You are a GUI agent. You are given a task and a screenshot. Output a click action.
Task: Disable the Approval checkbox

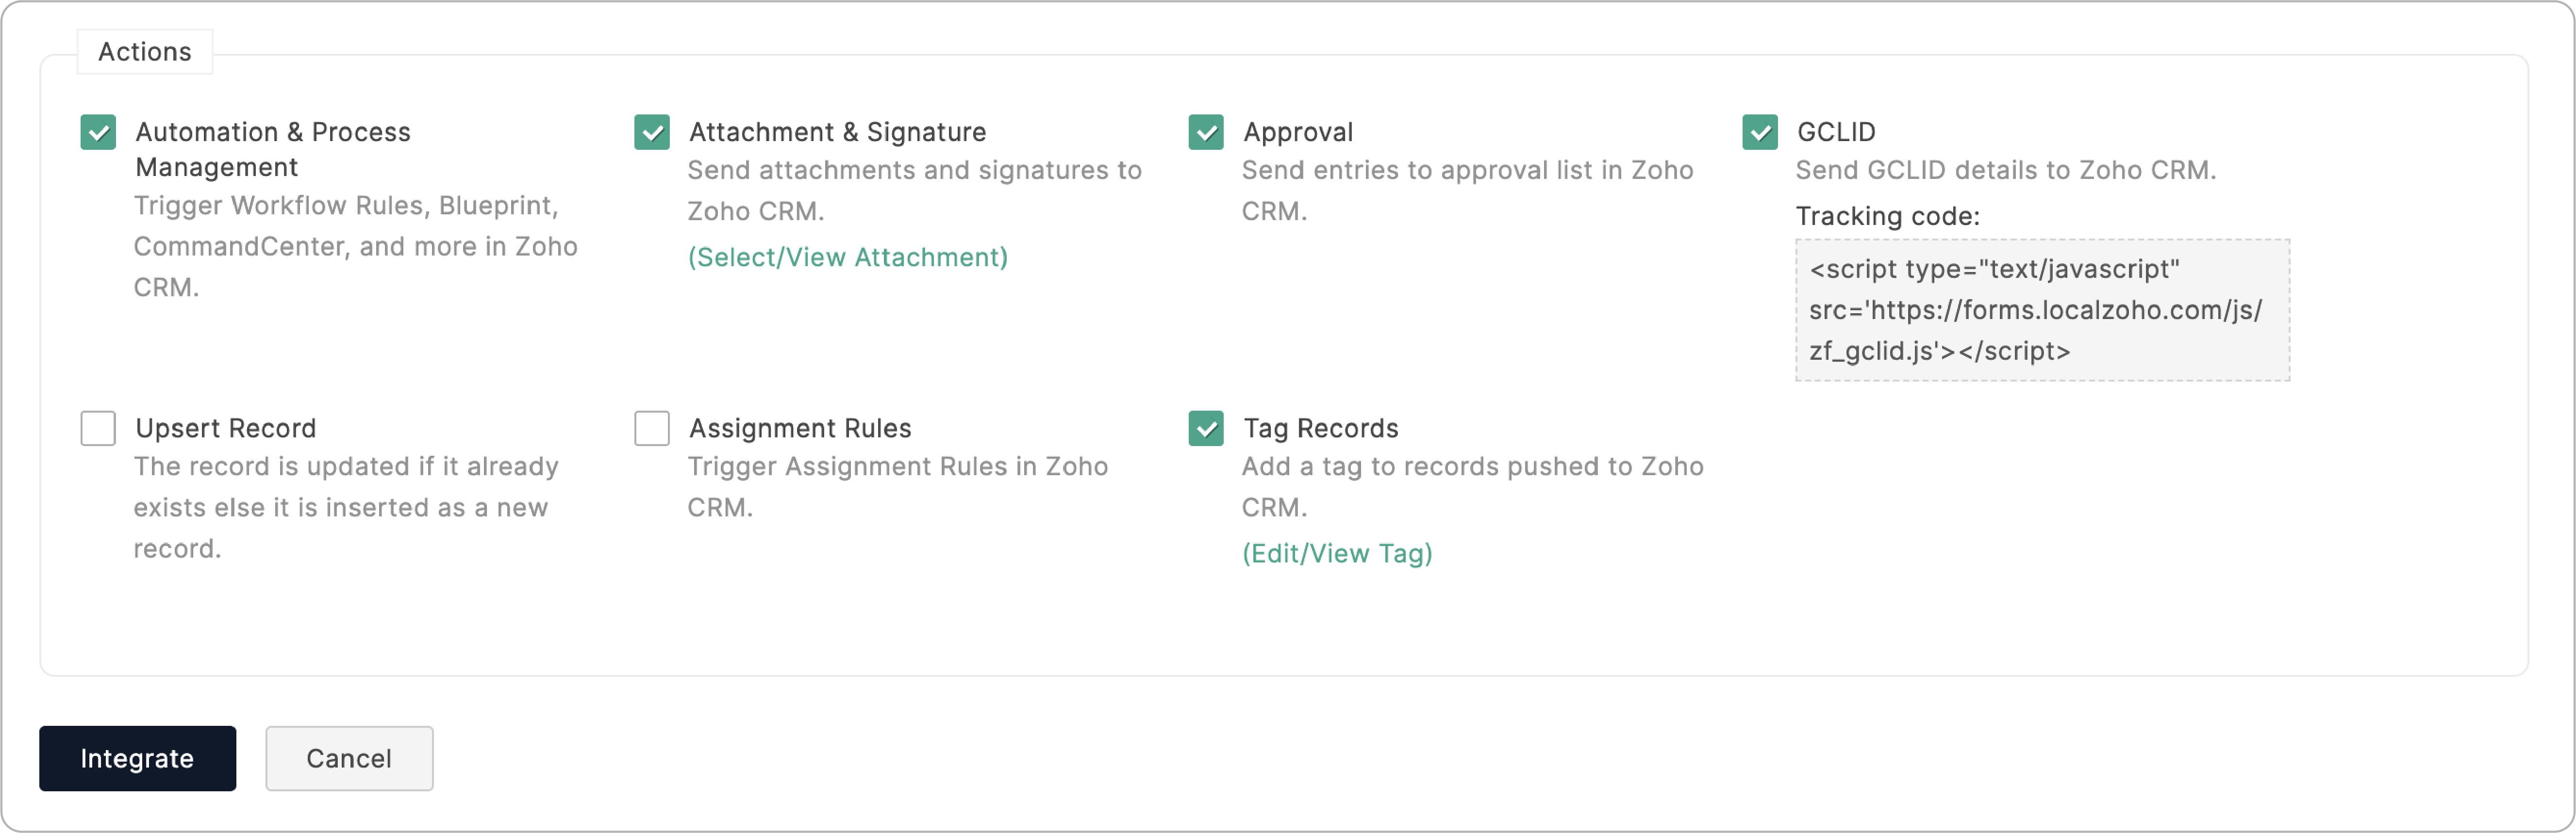1206,132
